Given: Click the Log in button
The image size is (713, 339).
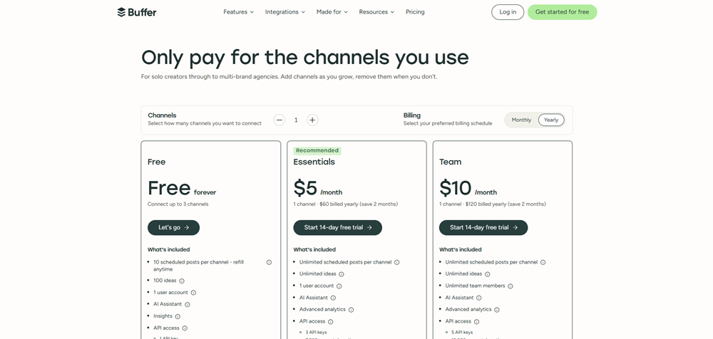Looking at the screenshot, I should (508, 12).
